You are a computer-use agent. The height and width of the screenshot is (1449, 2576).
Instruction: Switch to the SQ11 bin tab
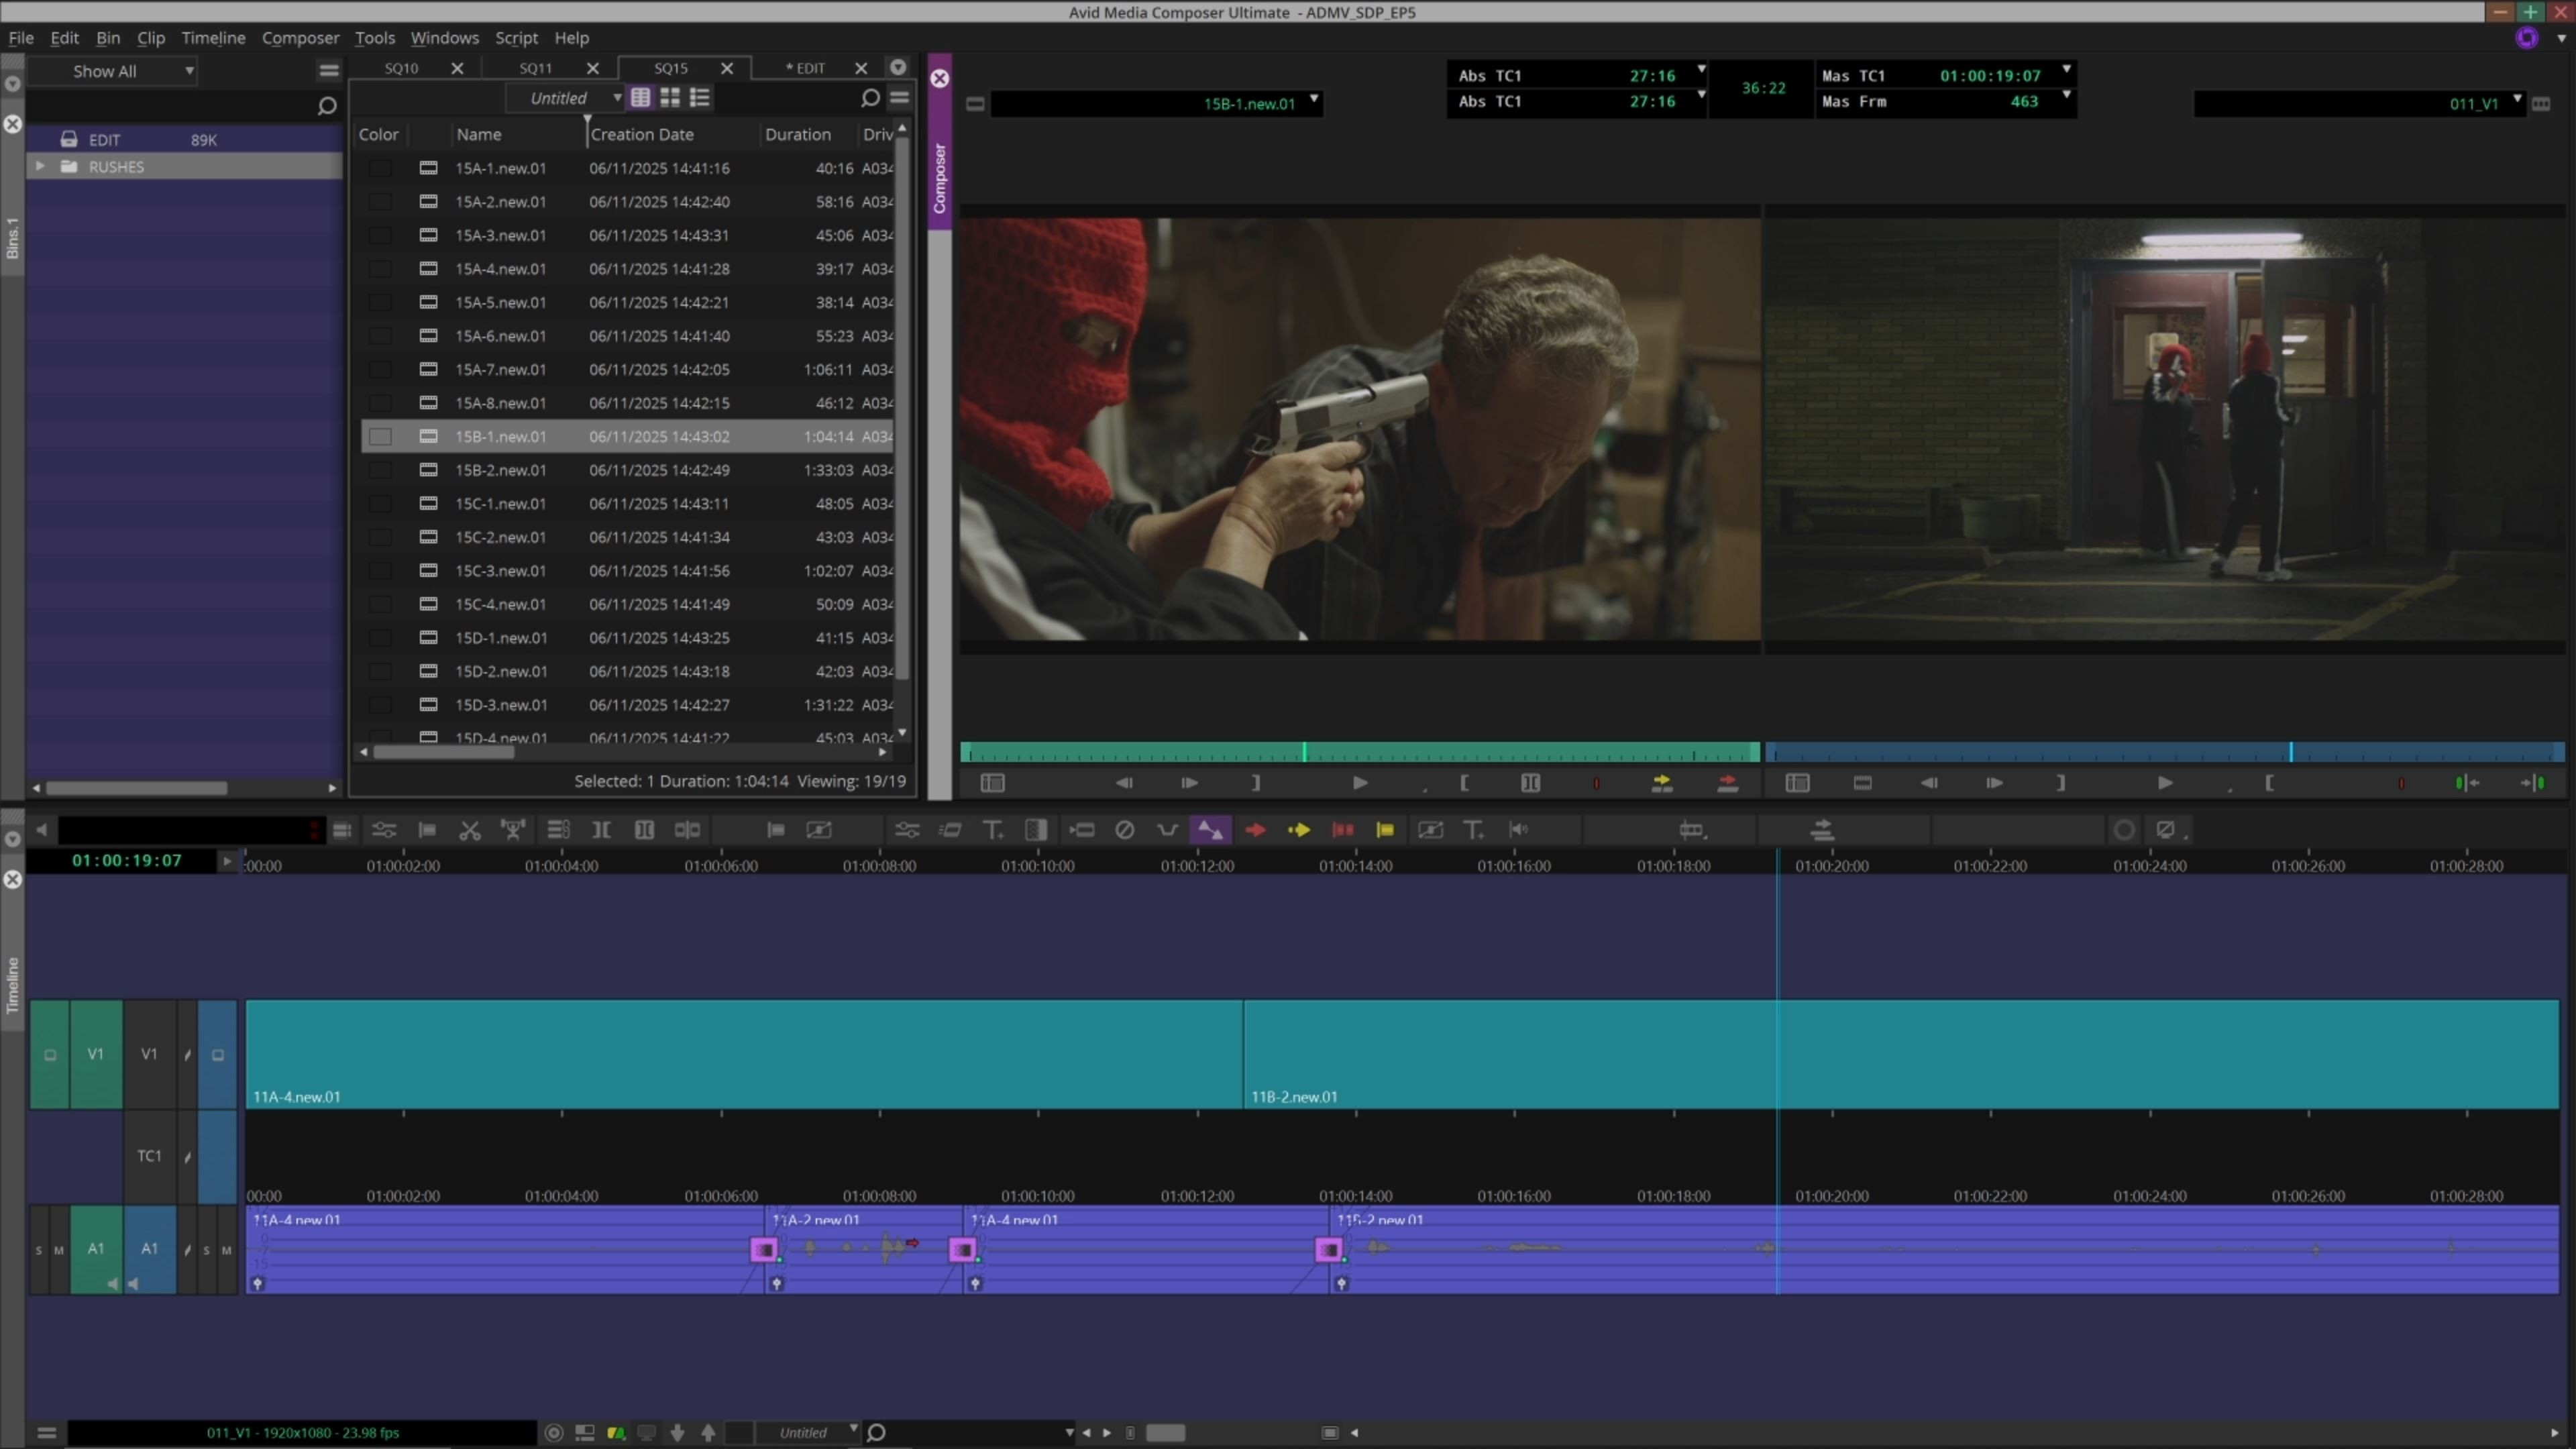(536, 68)
